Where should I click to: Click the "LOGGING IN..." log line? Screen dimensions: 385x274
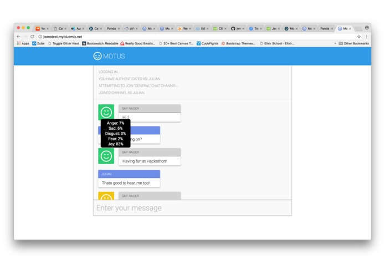(x=109, y=72)
